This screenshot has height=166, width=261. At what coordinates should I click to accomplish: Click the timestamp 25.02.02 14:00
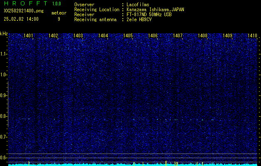[x=21, y=19]
